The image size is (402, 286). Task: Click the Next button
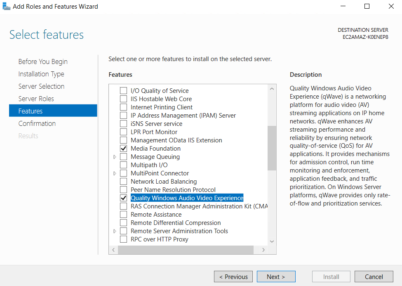pyautogui.click(x=276, y=277)
